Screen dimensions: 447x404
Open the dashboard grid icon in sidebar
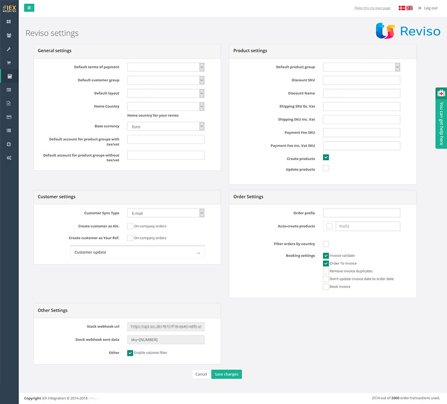pyautogui.click(x=9, y=22)
